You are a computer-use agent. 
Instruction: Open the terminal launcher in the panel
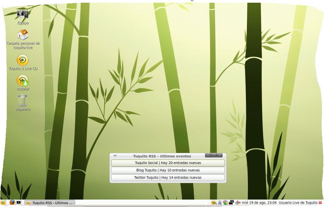19,203
